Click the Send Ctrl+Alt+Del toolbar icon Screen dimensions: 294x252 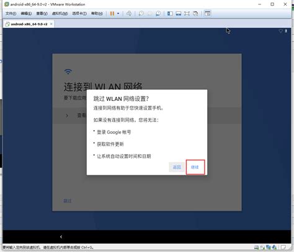point(129,14)
